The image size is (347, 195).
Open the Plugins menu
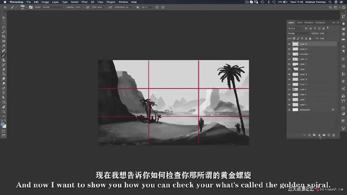click(111, 2)
